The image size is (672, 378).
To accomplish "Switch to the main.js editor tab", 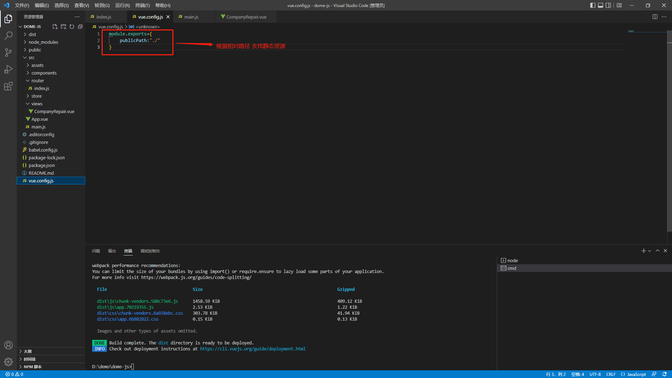I will click(191, 17).
